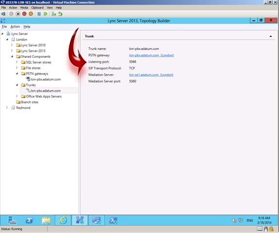Image resolution: width=279 pixels, height=233 pixels.
Task: Open the VM Connection File menu
Action: pos(3,8)
